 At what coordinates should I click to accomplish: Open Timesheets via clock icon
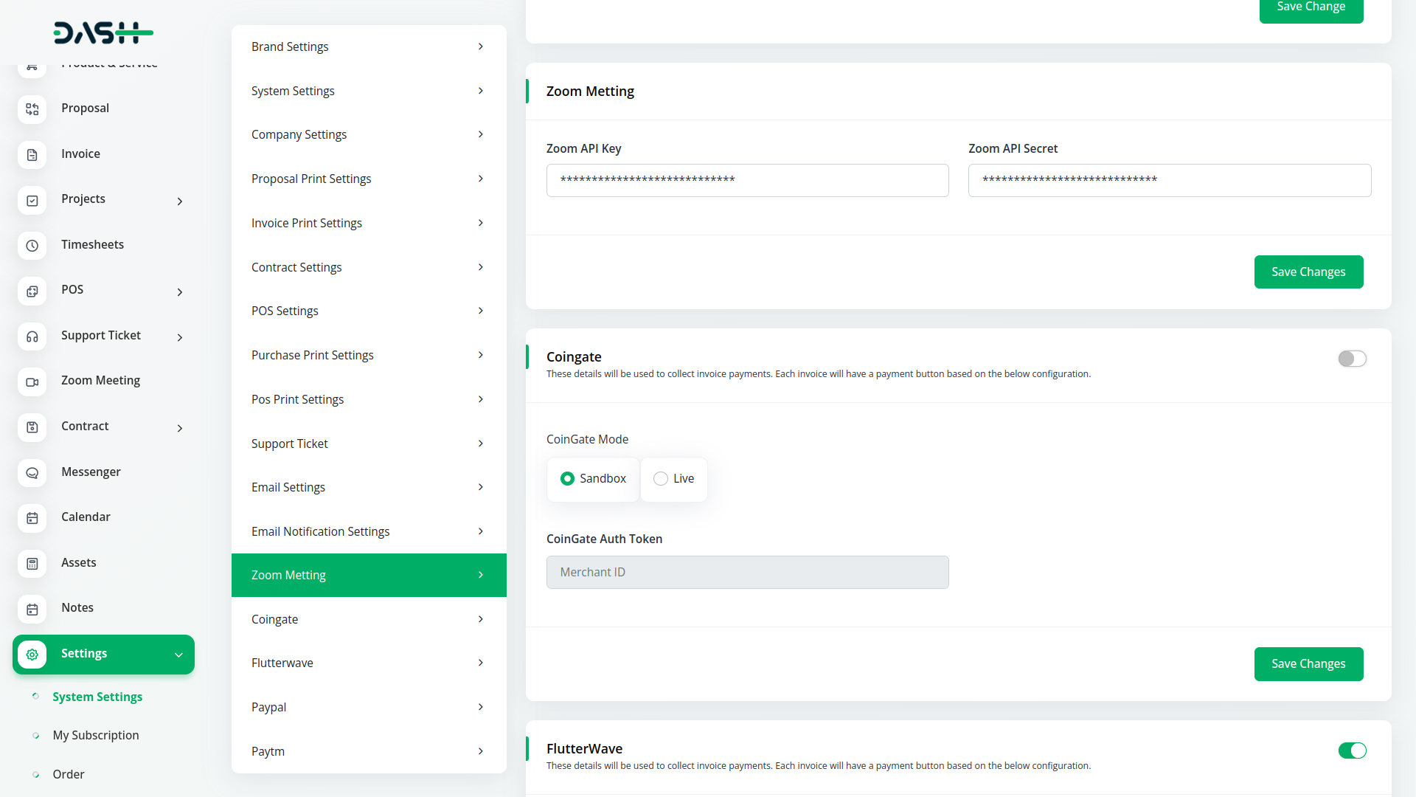(32, 246)
